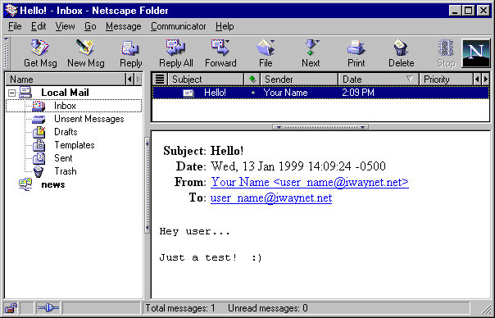This screenshot has width=495, height=318.
Task: Toggle message threading button beside Subject column
Action: coord(160,79)
